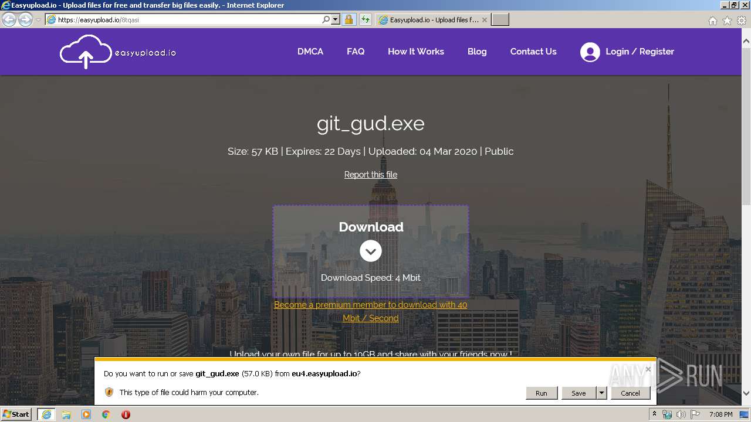Viewport: 751px width, 422px height.
Task: Open File Explorer from taskbar
Action: pyautogui.click(x=66, y=414)
